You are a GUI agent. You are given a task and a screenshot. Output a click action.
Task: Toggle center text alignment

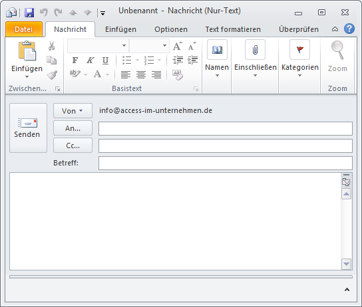141,74
